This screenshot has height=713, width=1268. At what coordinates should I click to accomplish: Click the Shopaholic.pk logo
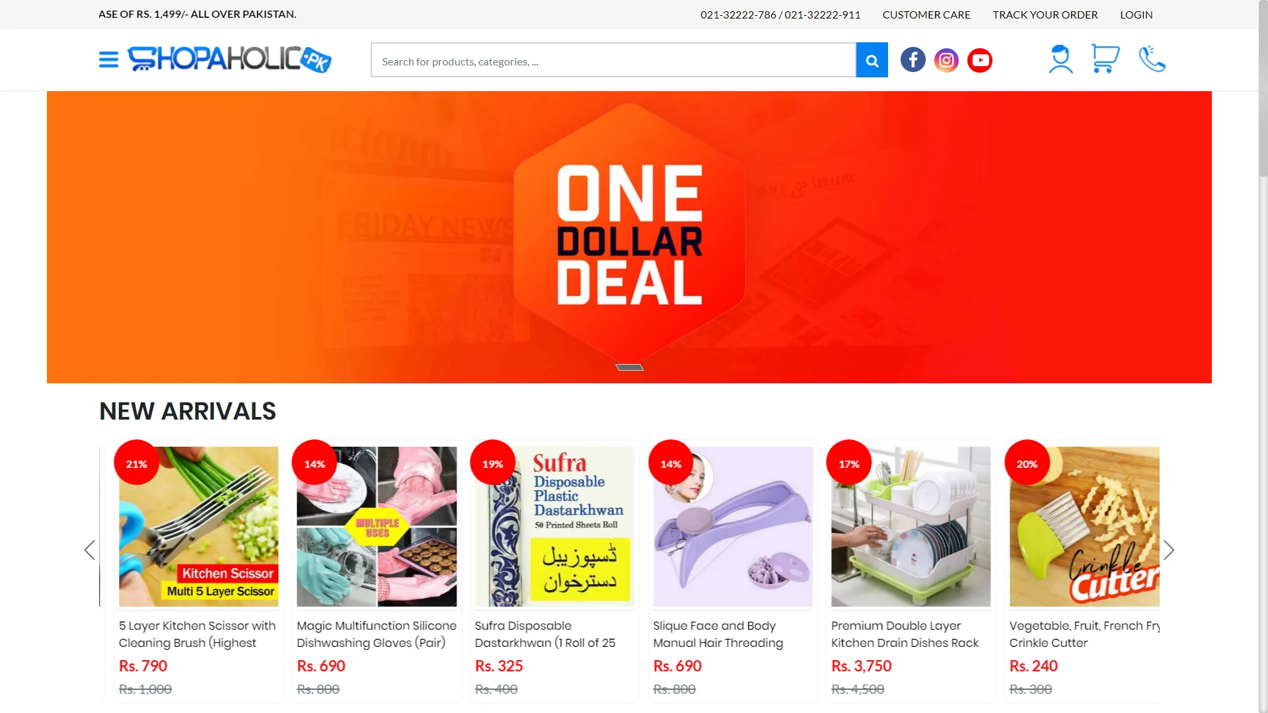229,59
